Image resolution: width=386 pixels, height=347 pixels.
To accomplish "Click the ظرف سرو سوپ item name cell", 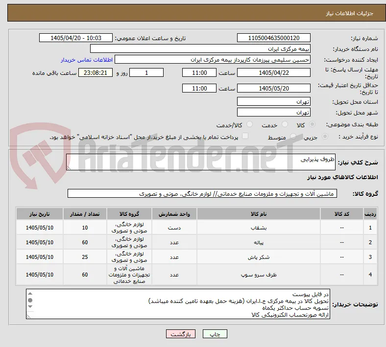I will pos(259,275).
